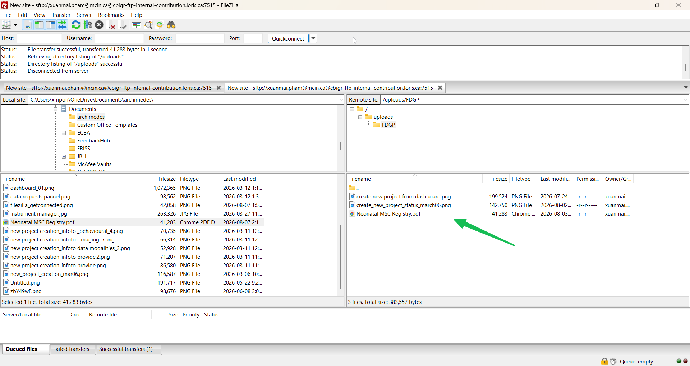Sort remote files by Permissions column
The height and width of the screenshot is (366, 690).
coord(588,179)
